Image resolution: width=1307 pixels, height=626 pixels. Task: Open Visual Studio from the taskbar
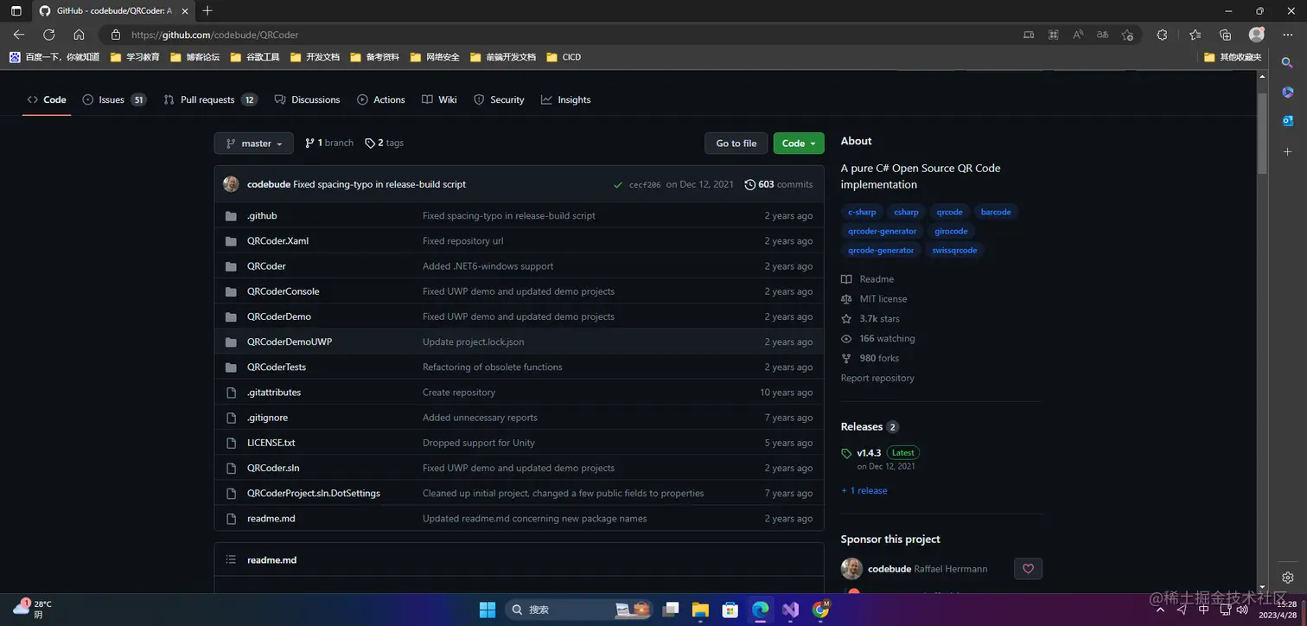click(790, 610)
